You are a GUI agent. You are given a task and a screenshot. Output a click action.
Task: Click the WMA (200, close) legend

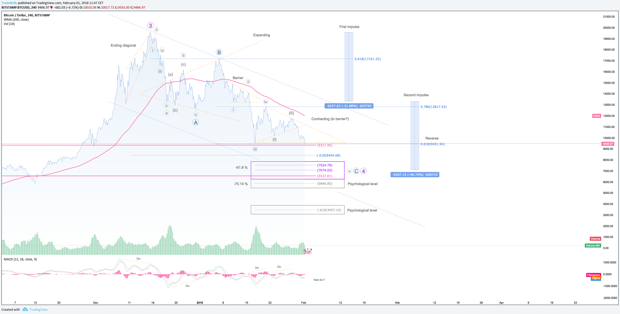coord(16,19)
